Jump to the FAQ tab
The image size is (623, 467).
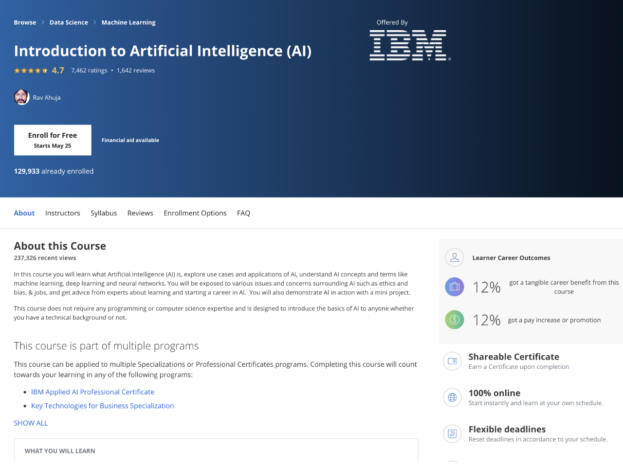click(x=243, y=213)
